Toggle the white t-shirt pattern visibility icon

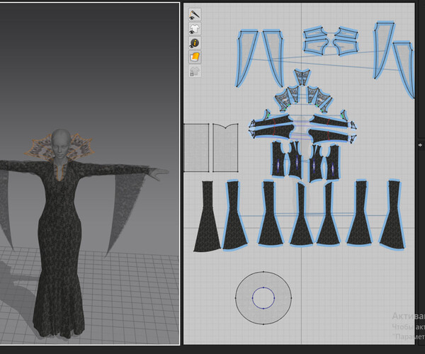click(x=195, y=29)
